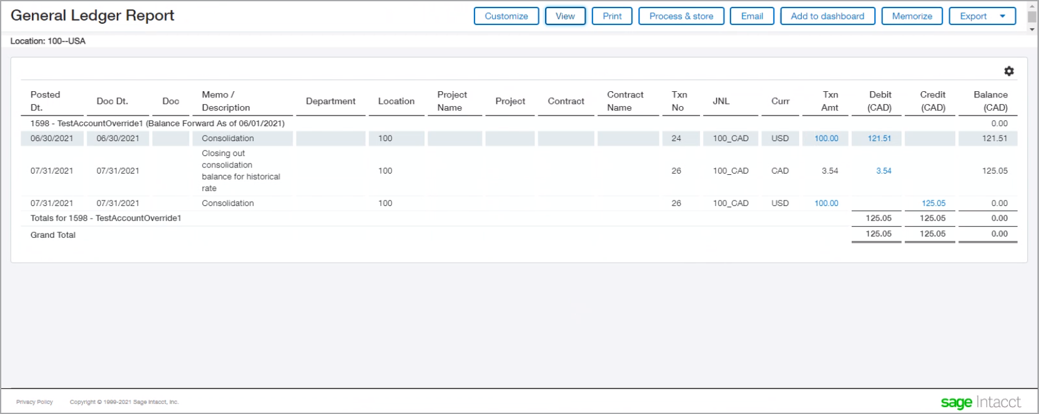Open Privacy Policy link in footer
The height and width of the screenshot is (414, 1039).
point(34,402)
